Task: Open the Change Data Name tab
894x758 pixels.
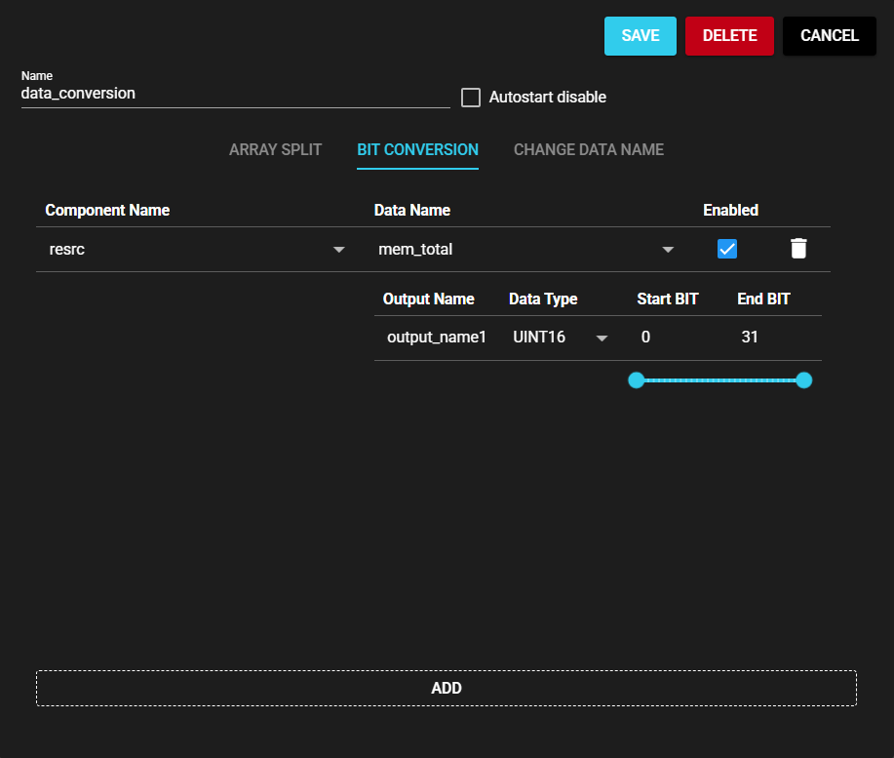Action: click(589, 150)
